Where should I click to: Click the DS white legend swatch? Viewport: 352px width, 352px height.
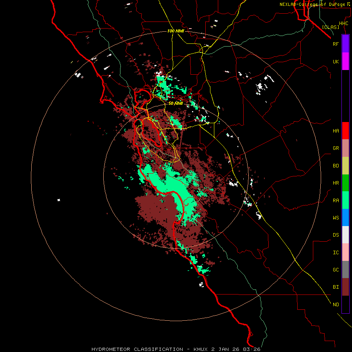(345, 235)
